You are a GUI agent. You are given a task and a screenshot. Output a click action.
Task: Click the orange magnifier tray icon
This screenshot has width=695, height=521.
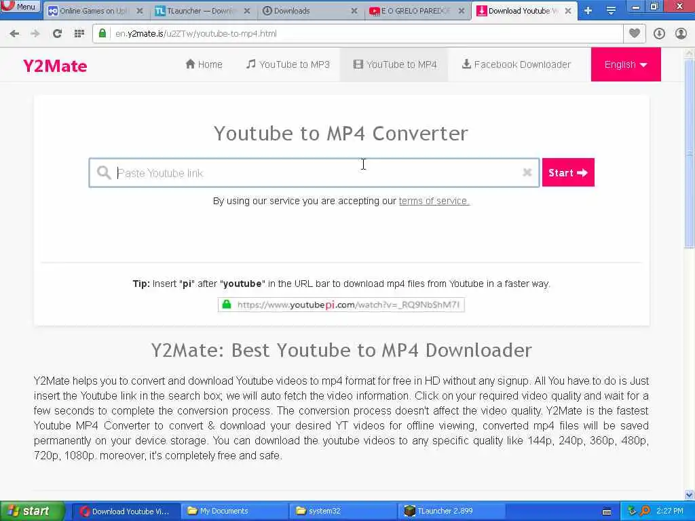tap(645, 512)
